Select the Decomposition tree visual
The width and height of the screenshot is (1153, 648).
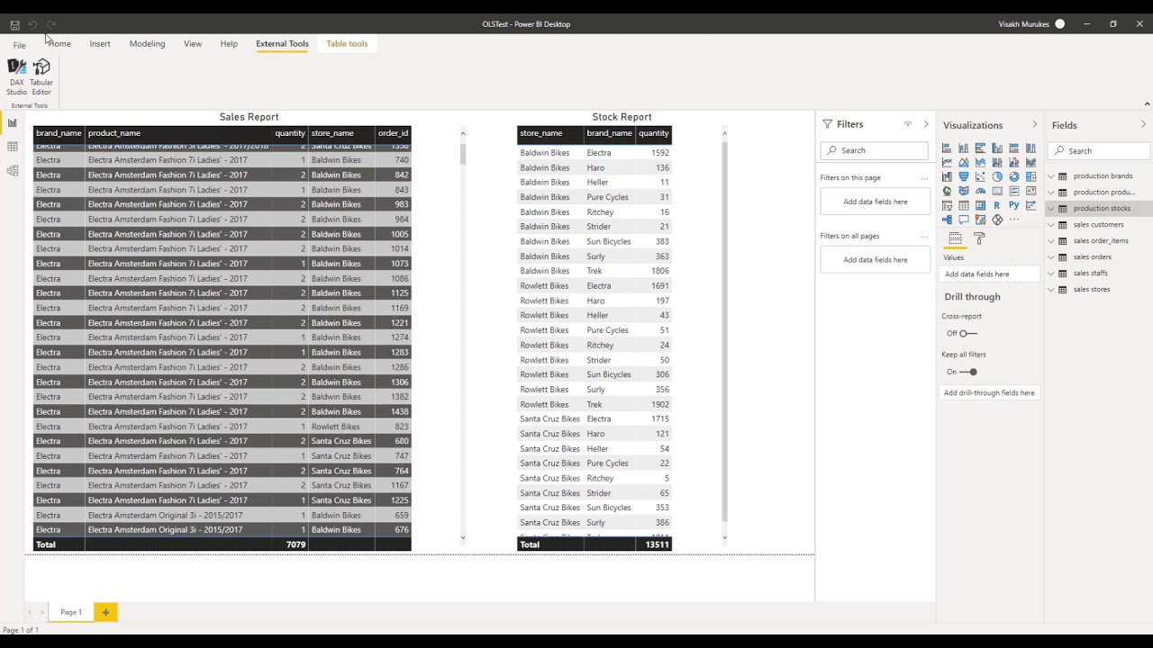pyautogui.click(x=947, y=220)
